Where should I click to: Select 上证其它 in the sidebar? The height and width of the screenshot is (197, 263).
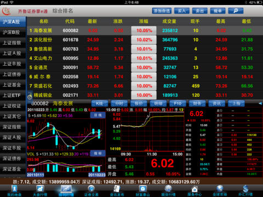[13, 117]
